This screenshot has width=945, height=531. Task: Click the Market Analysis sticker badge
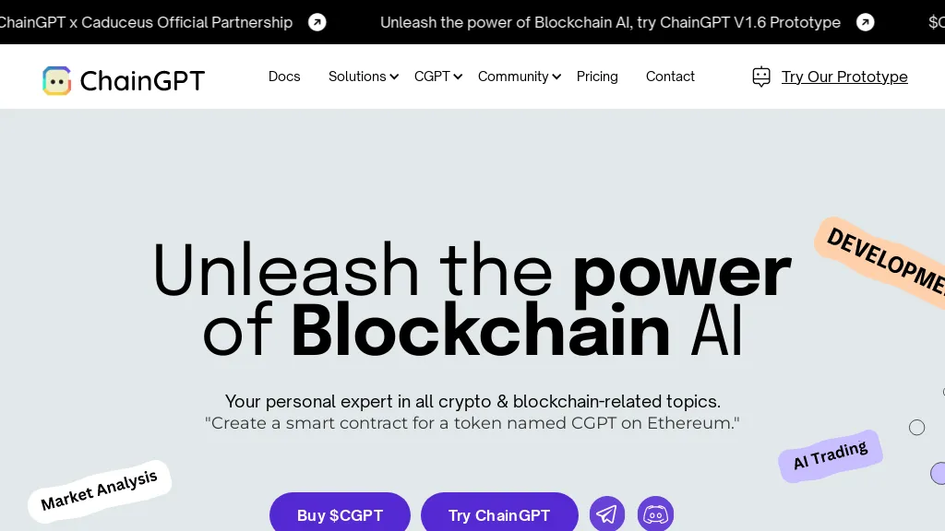tap(99, 491)
